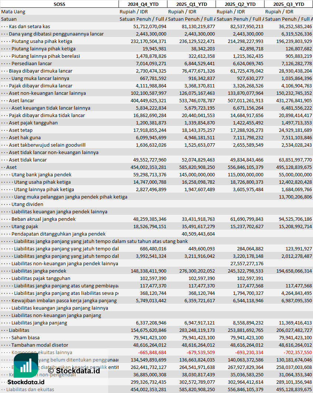This screenshot has height=393, width=313.
Task: Click retained earnings value 134,549,893,699
Action: coord(149,360)
